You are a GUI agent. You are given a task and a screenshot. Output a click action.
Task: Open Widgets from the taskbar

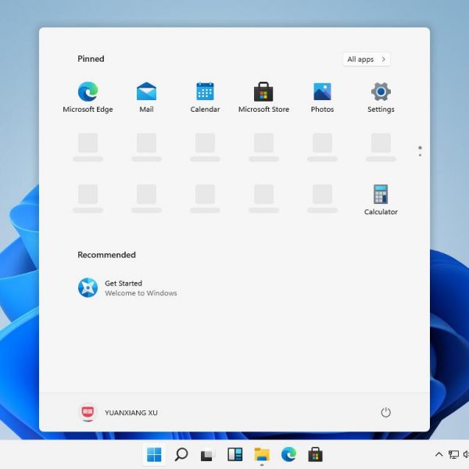coord(234,455)
